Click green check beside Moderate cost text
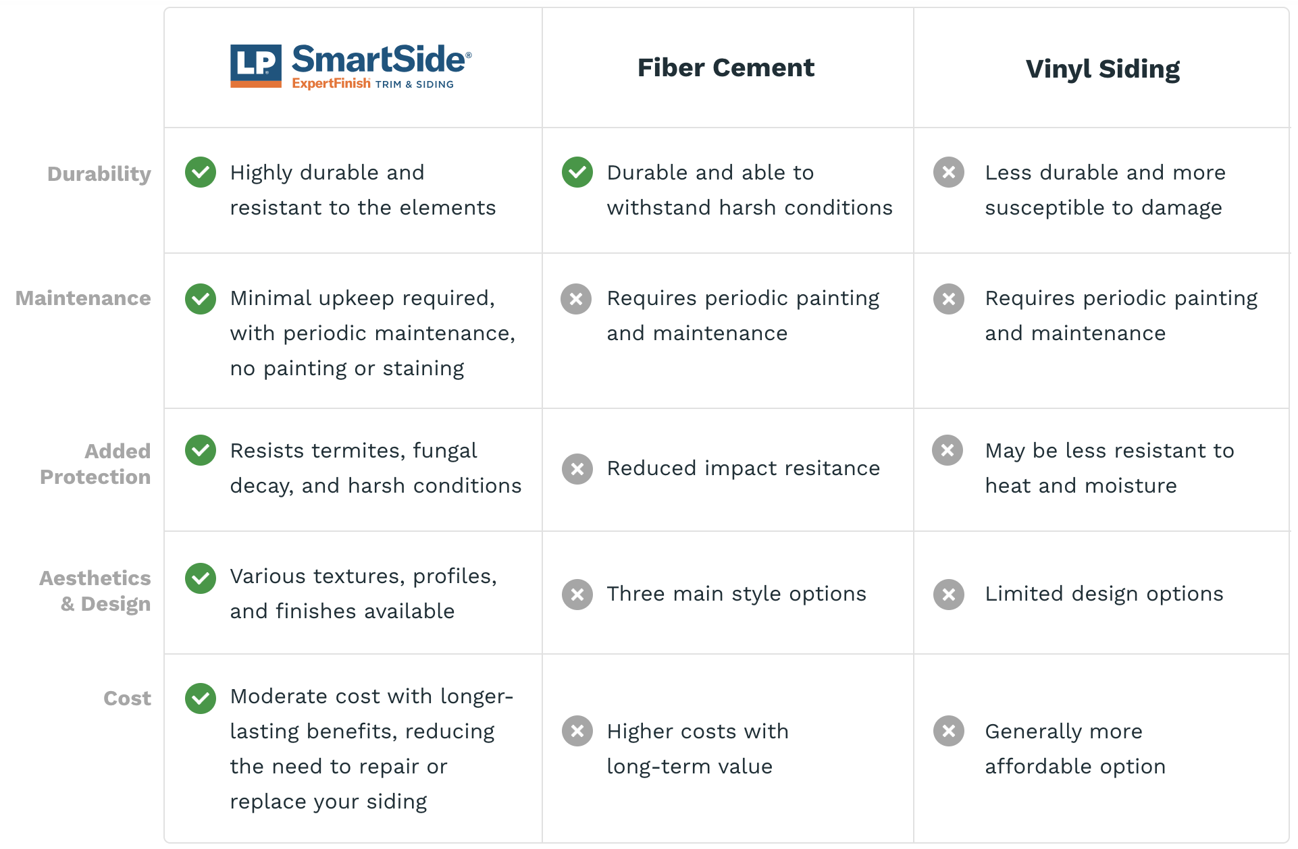 (x=201, y=699)
